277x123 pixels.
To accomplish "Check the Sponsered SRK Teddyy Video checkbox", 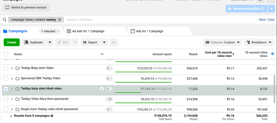I will [x=6, y=79].
